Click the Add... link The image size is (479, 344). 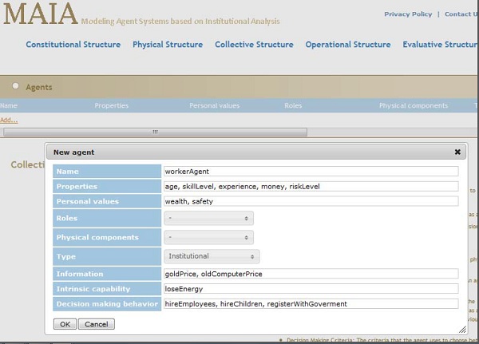pyautogui.click(x=9, y=120)
